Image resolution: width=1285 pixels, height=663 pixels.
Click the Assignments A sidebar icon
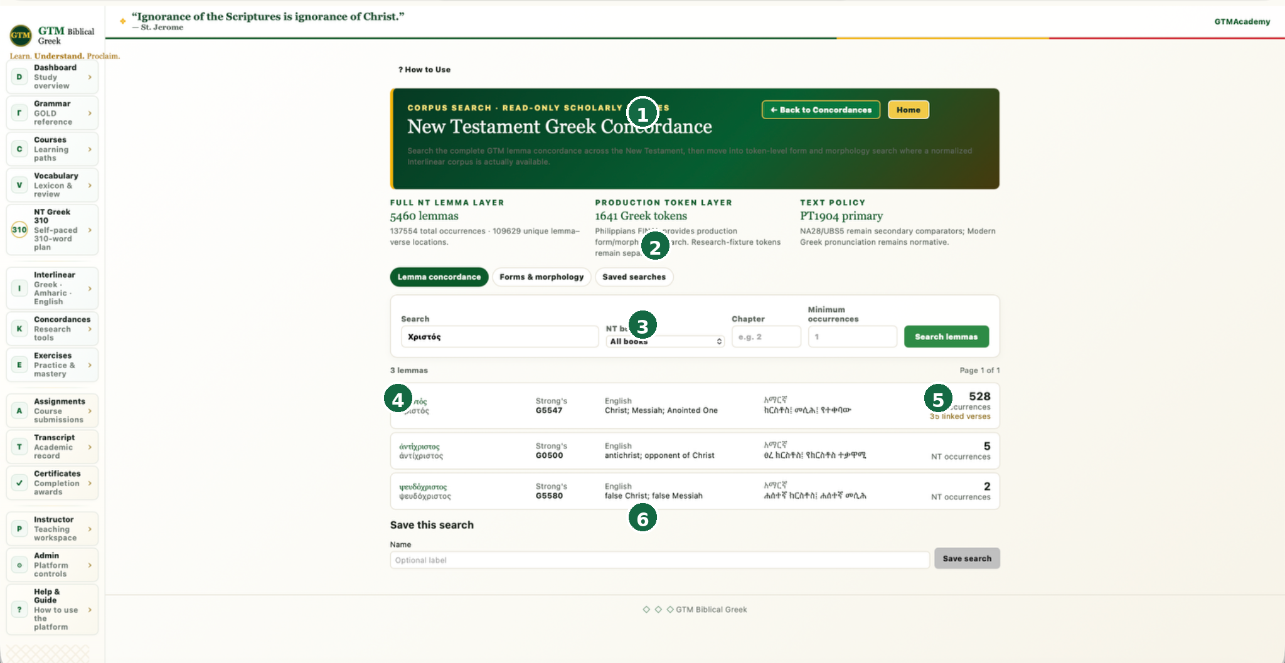click(x=19, y=411)
